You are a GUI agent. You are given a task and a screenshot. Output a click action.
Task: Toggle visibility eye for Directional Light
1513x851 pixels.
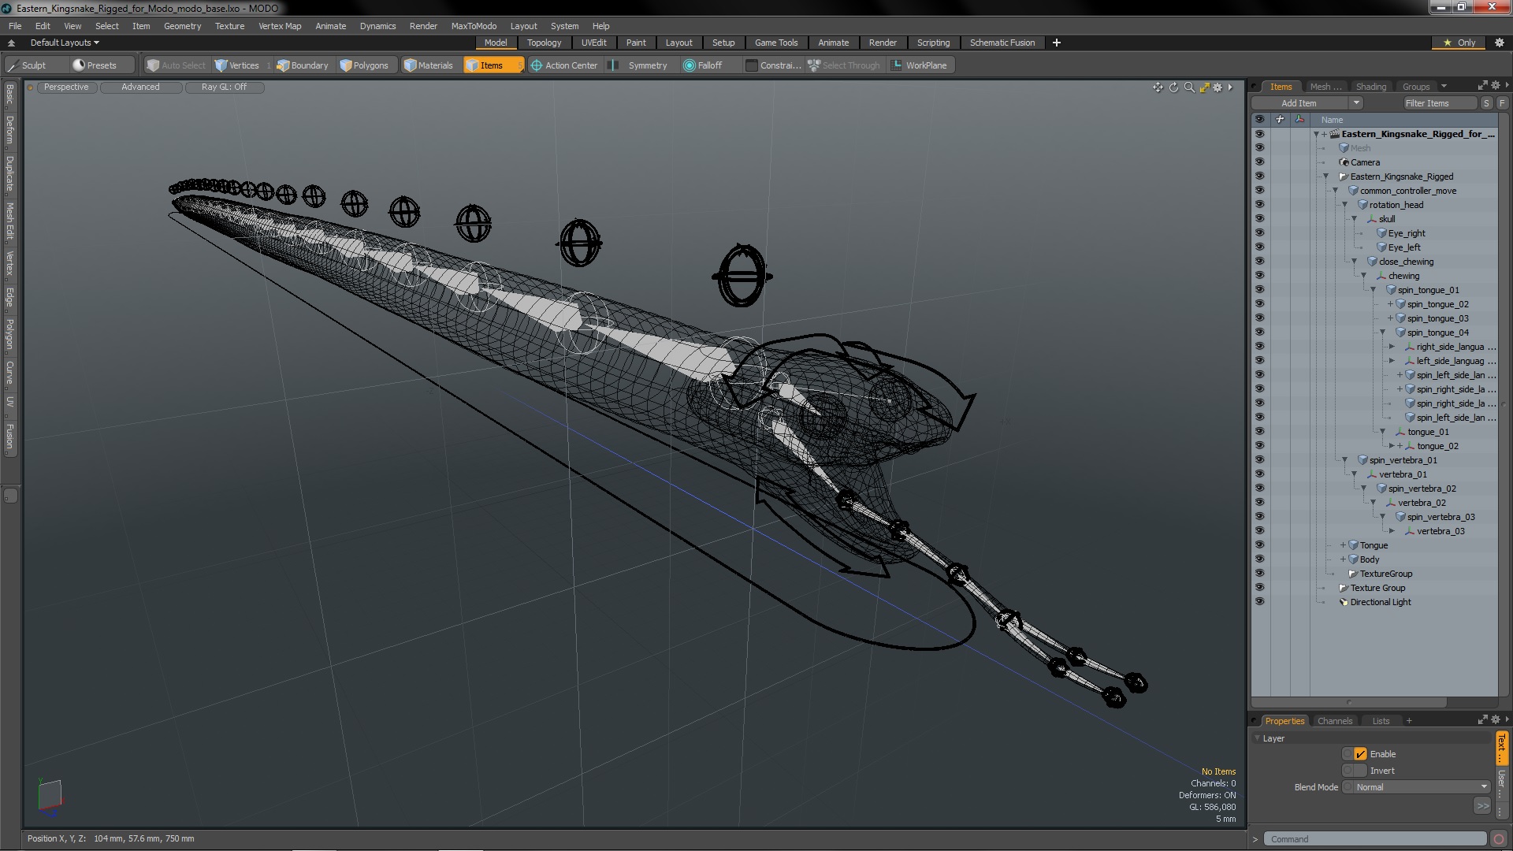pos(1259,602)
